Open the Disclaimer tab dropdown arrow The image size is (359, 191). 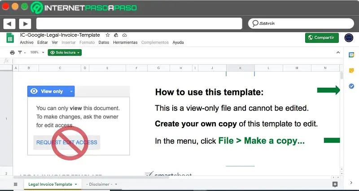pyautogui.click(x=116, y=184)
